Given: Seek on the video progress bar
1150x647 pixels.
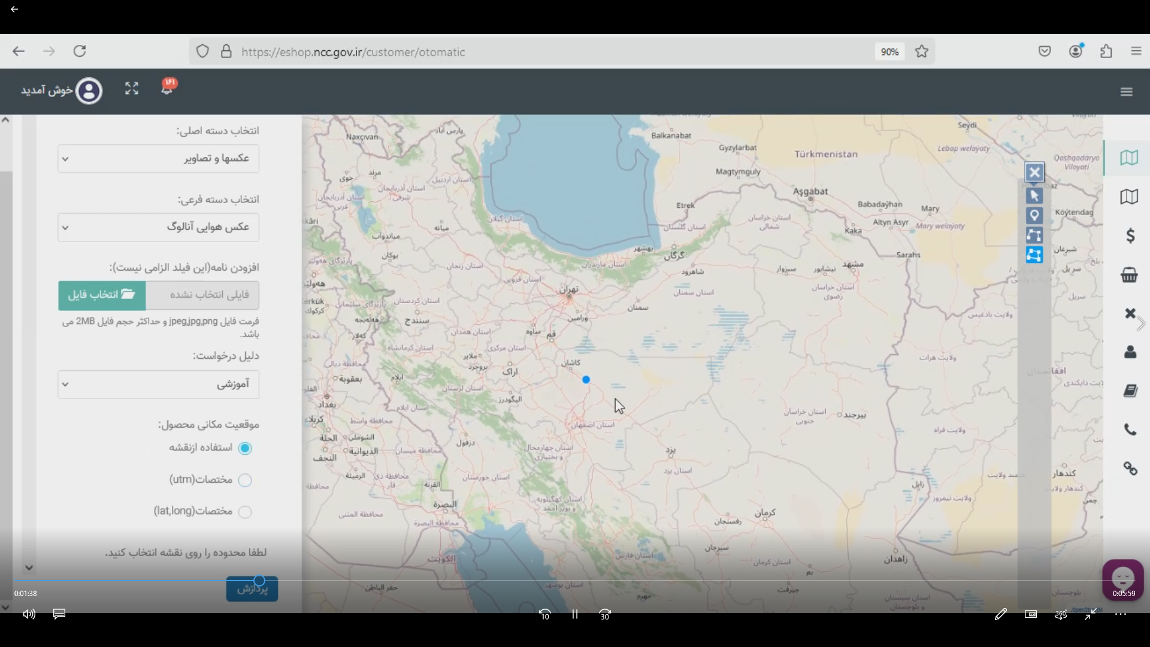Looking at the screenshot, I should click(x=575, y=581).
